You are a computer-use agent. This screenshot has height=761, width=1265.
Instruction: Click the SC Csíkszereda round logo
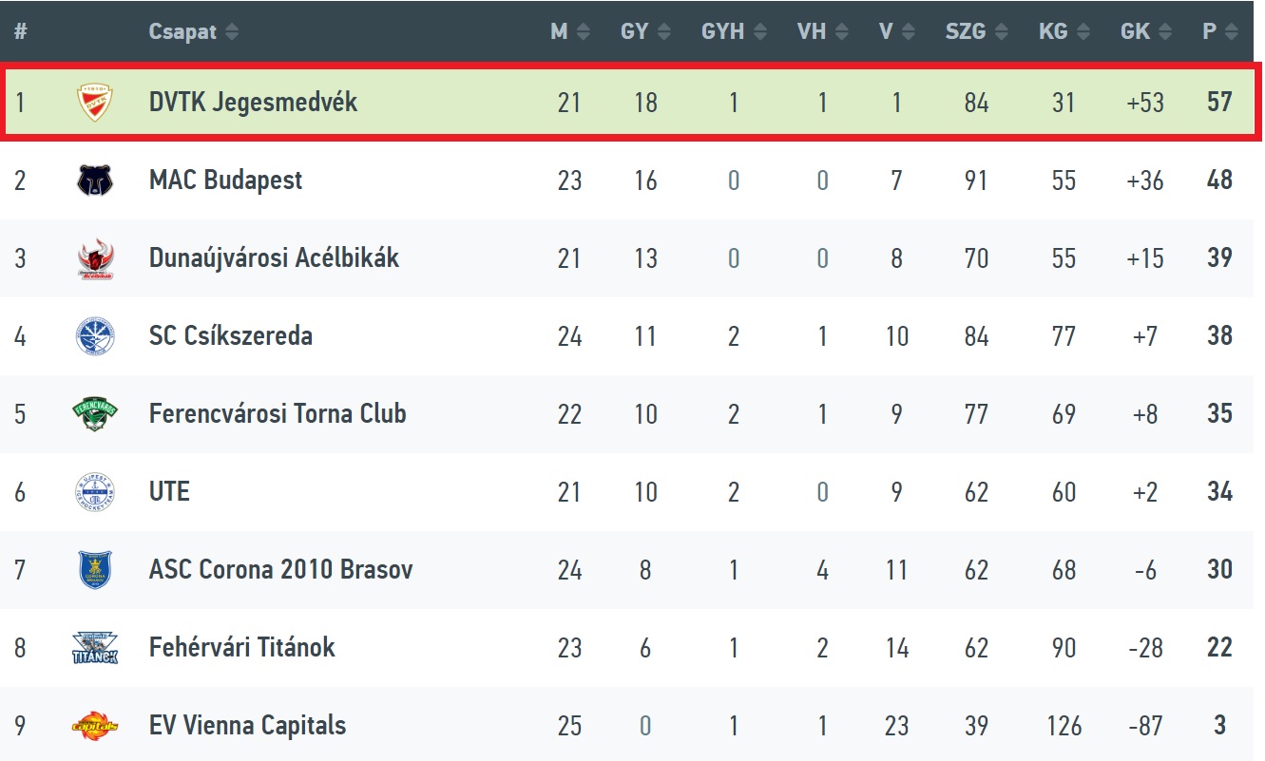(95, 335)
